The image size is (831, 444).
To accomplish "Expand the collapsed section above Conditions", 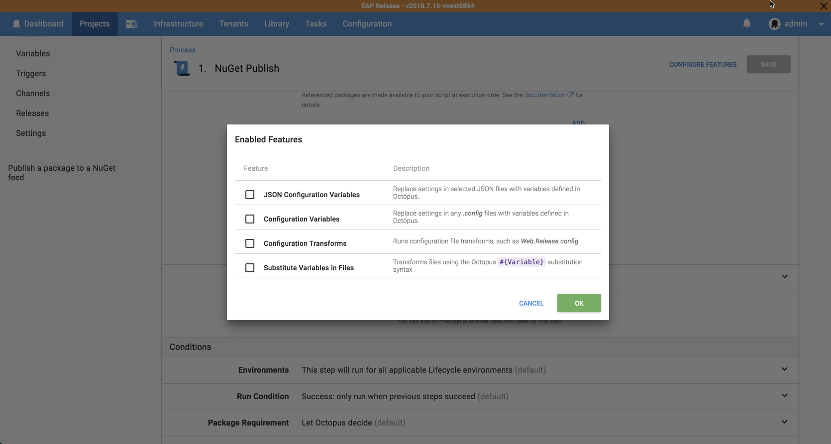I will tap(784, 277).
